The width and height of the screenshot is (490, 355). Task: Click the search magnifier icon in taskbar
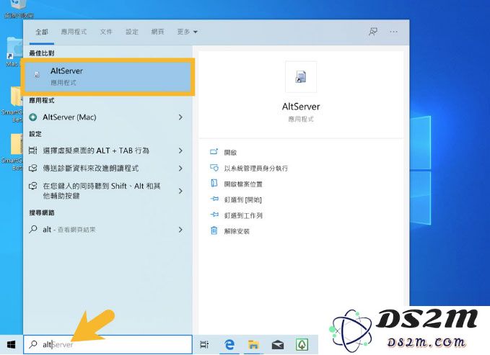(32, 344)
